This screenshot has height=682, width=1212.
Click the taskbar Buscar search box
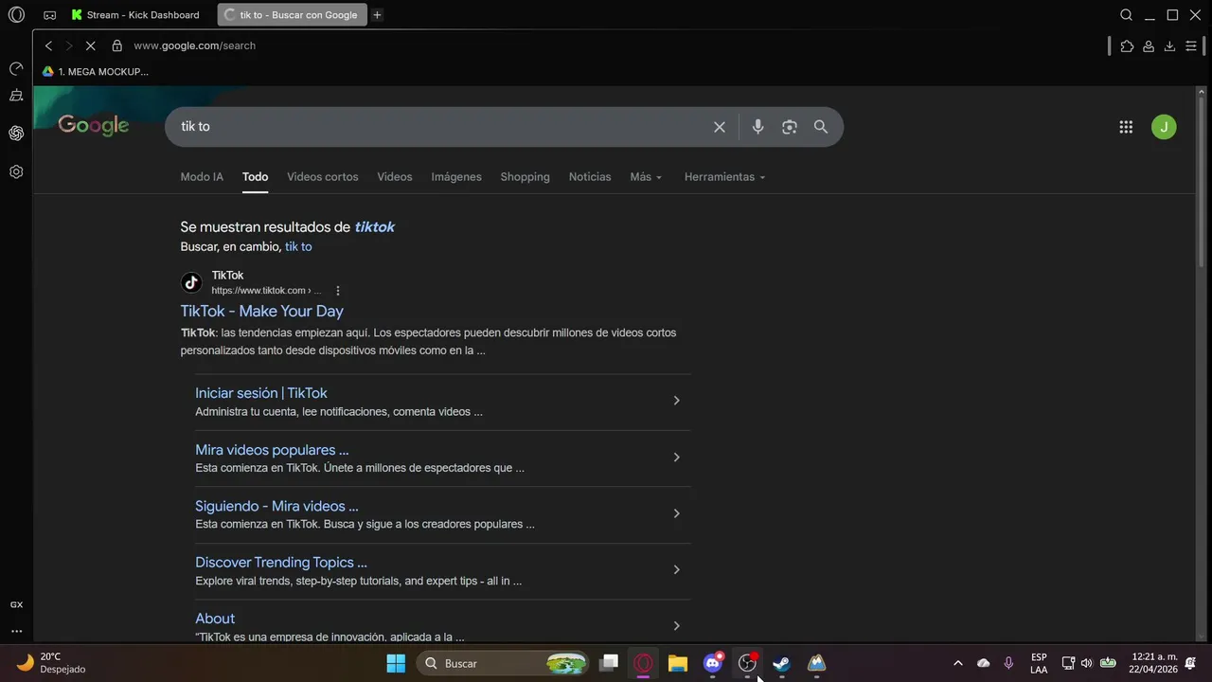pyautogui.click(x=504, y=663)
